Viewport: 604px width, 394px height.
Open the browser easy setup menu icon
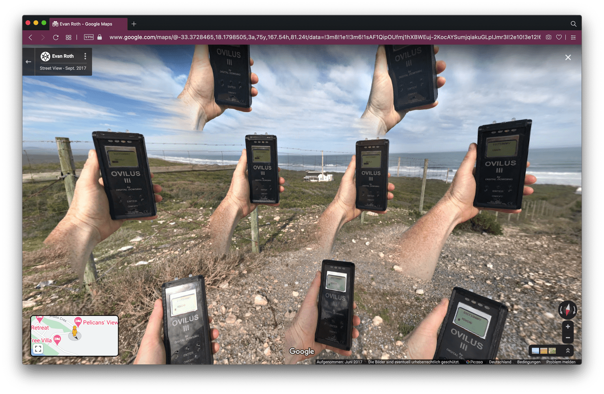pyautogui.click(x=573, y=37)
